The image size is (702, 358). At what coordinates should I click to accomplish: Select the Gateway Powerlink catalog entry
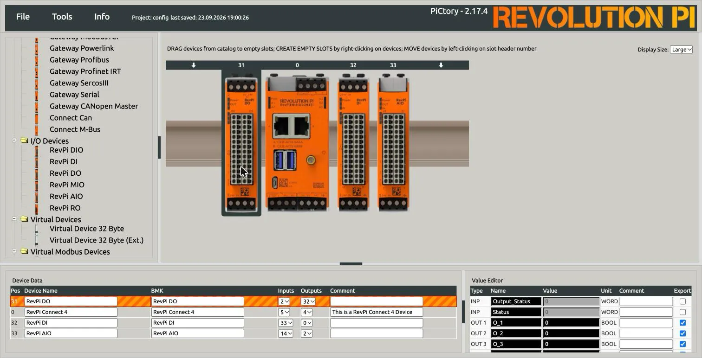pyautogui.click(x=82, y=48)
